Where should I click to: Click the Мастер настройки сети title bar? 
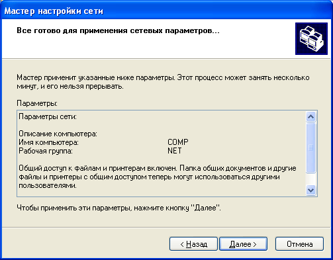[166, 11]
